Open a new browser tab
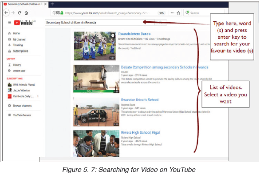The height and width of the screenshot is (175, 260). (52, 4)
